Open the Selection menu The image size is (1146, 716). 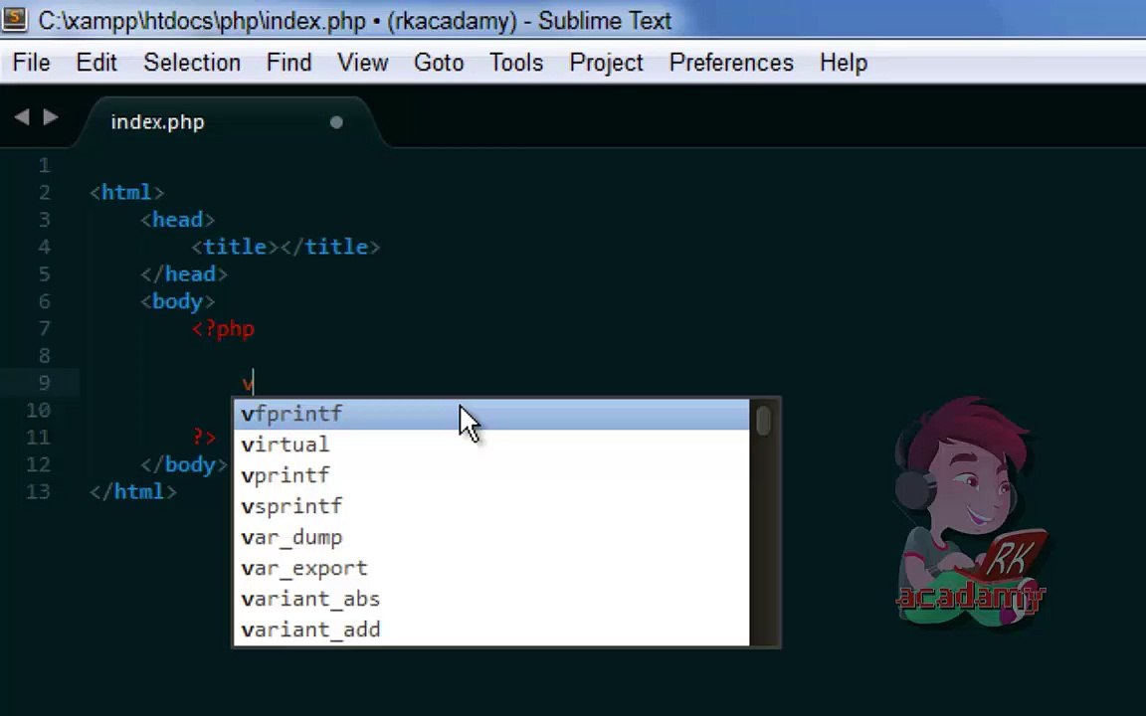(x=192, y=63)
